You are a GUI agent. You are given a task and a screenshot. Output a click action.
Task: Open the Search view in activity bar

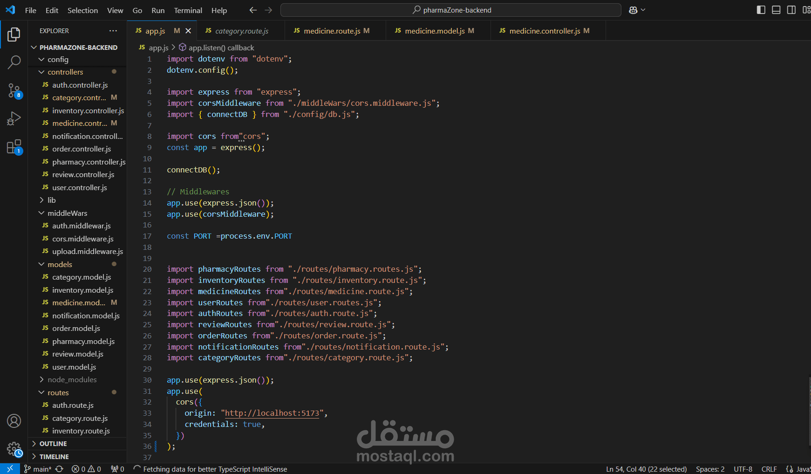point(14,62)
